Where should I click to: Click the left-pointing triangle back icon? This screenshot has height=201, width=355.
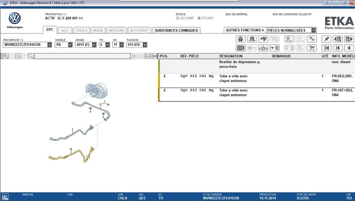(x=349, y=48)
